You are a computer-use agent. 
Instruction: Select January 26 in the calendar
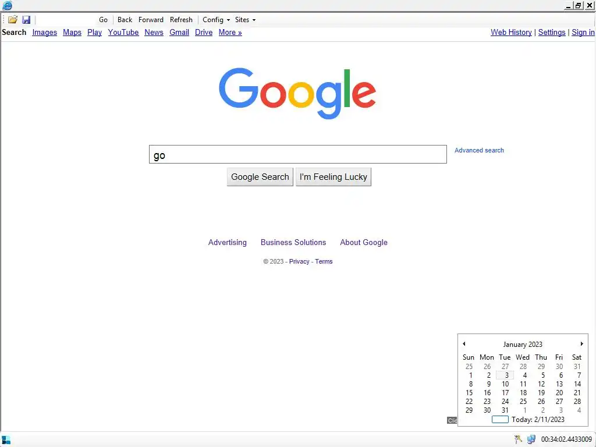(x=541, y=402)
